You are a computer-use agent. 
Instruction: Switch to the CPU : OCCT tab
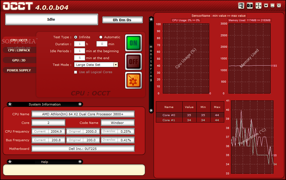19,40
